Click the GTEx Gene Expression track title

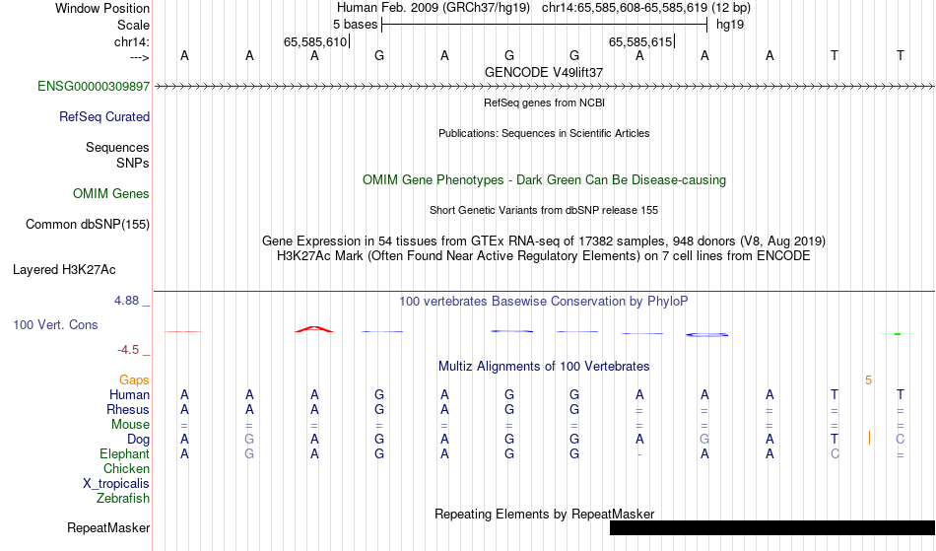pos(544,241)
